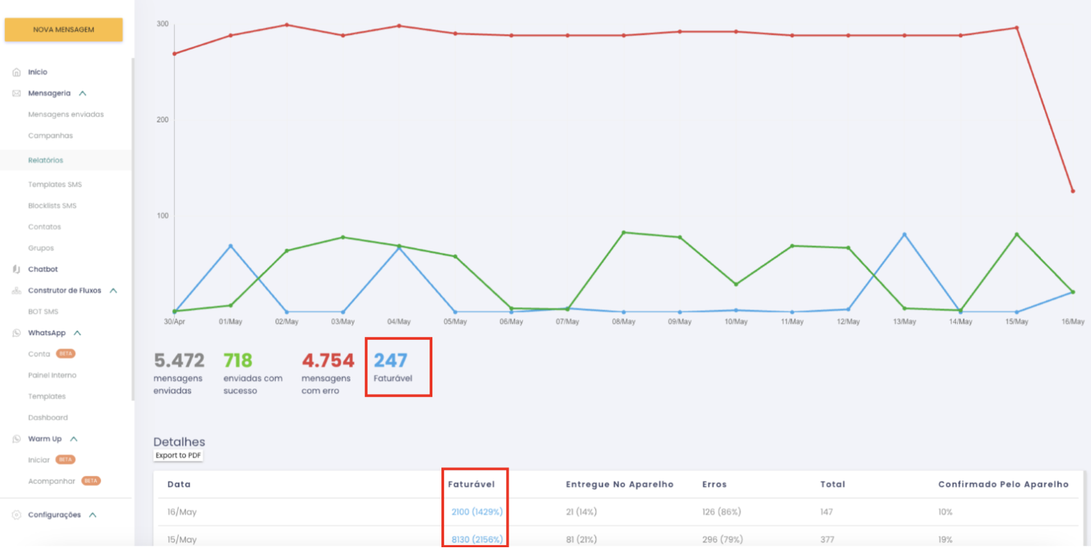Collapse the Construtor de Fluxos chevron

click(x=113, y=290)
